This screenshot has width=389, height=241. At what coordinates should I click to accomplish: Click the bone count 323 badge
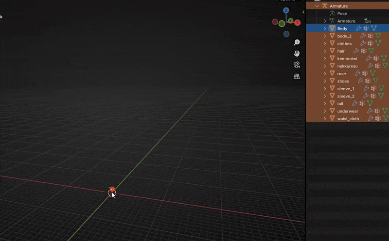368,21
